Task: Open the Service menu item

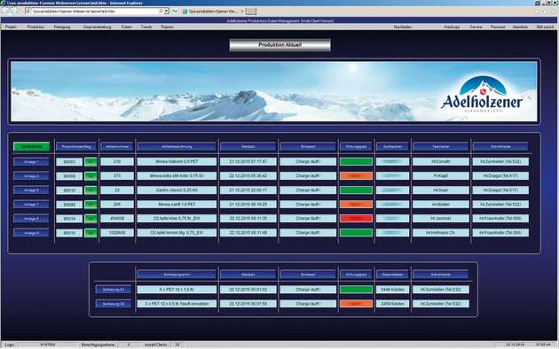Action: (x=476, y=27)
